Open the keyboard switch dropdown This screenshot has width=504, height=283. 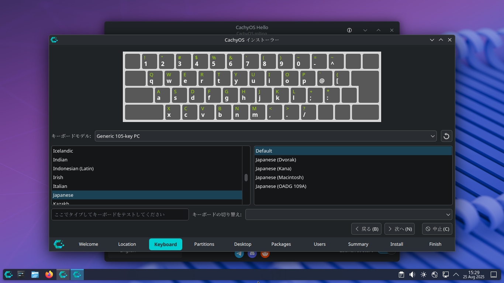coord(349,214)
